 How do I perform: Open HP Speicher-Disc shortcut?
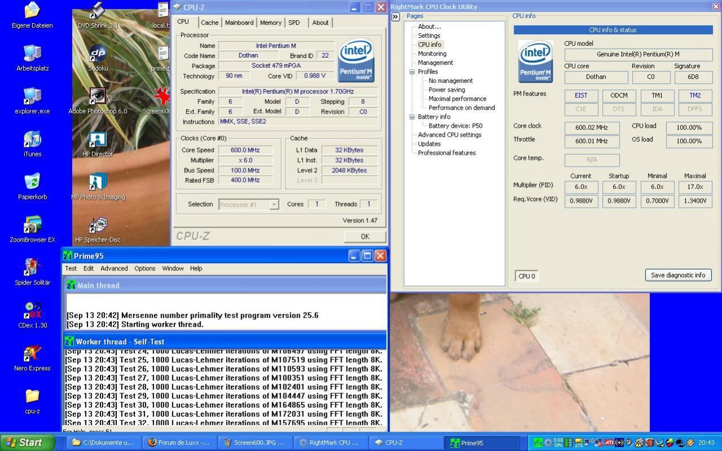coord(98,229)
